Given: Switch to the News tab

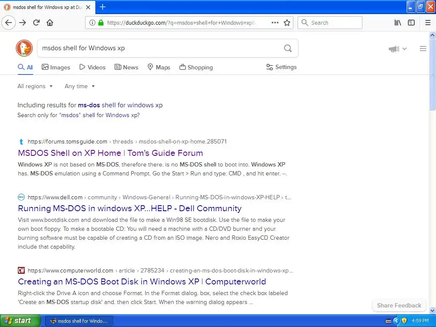Looking at the screenshot, I should (126, 67).
